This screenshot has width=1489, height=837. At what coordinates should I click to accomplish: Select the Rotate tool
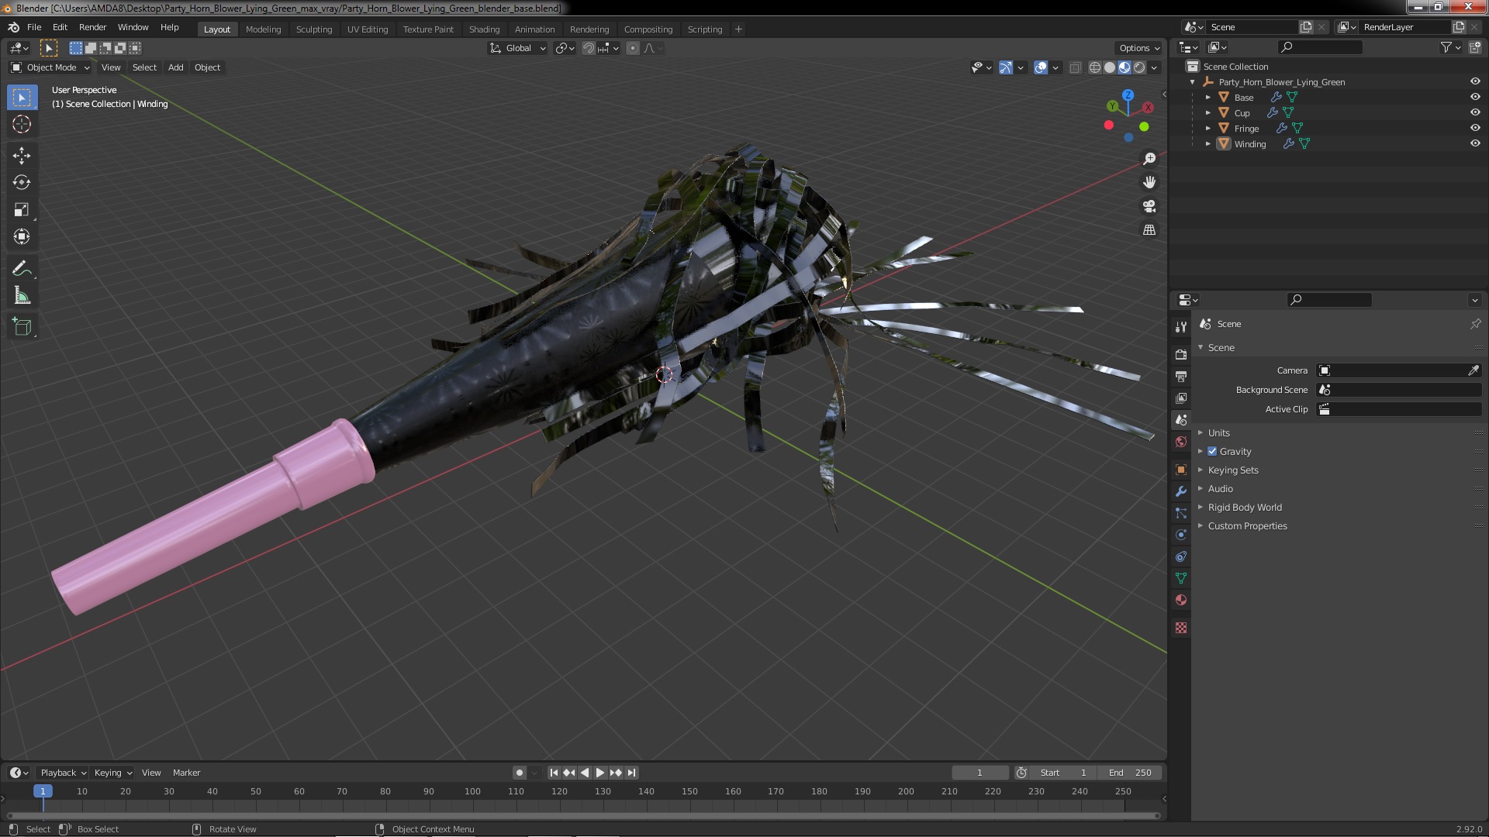tap(22, 183)
